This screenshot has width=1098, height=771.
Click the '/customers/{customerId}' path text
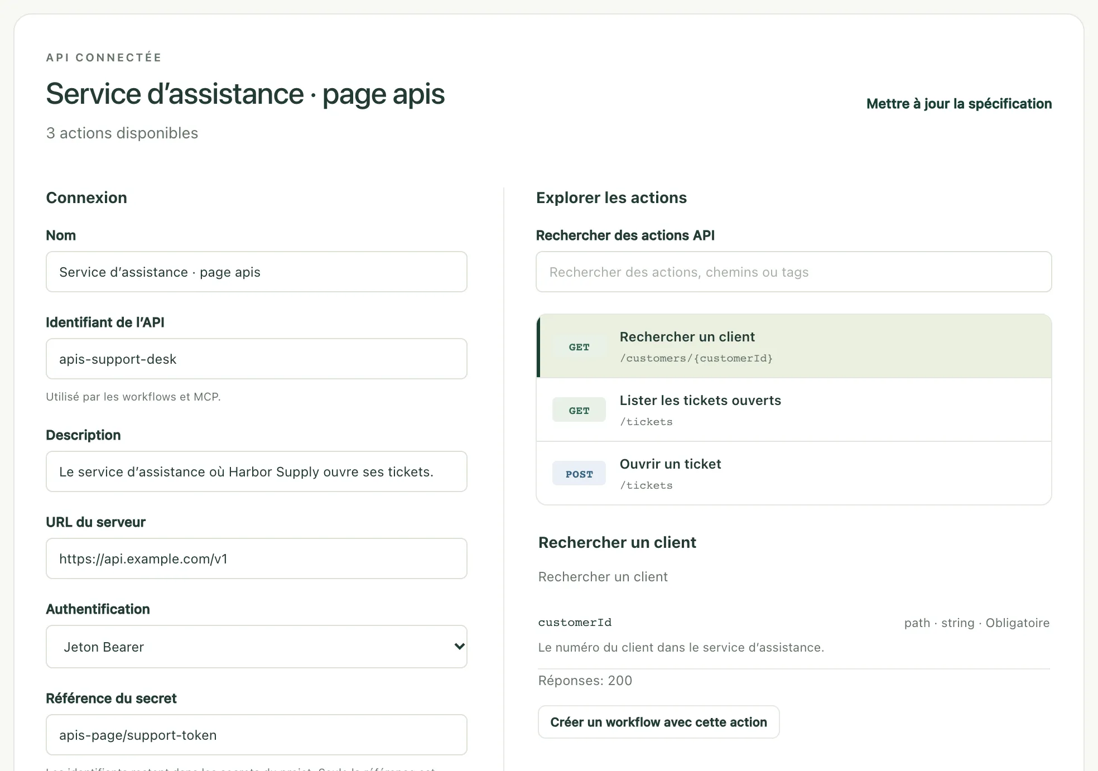[x=696, y=358]
